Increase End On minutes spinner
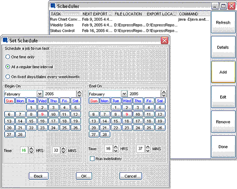The height and width of the screenshot is (189, 237). click(x=148, y=147)
